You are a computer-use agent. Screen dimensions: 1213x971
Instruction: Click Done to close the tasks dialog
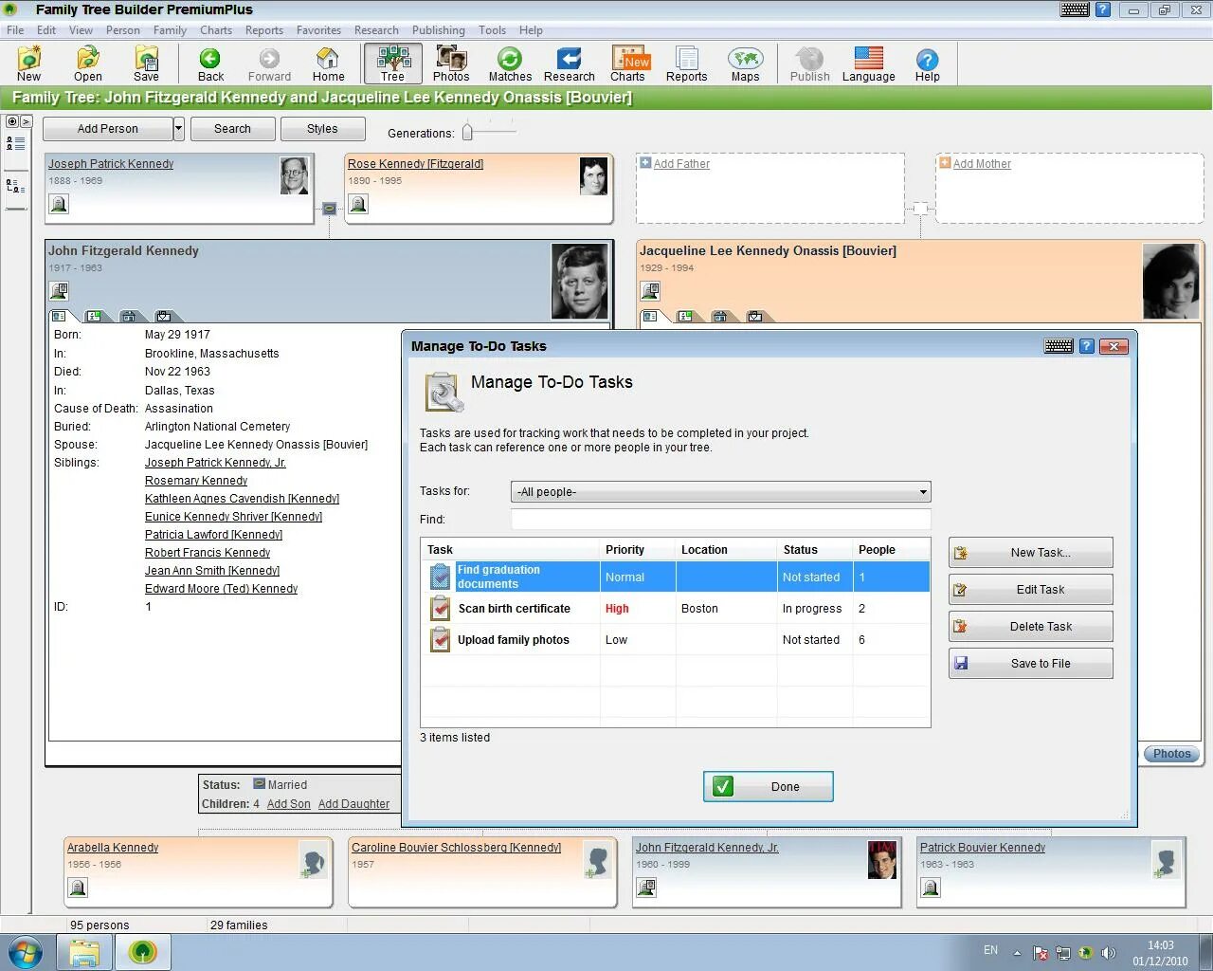click(x=768, y=786)
